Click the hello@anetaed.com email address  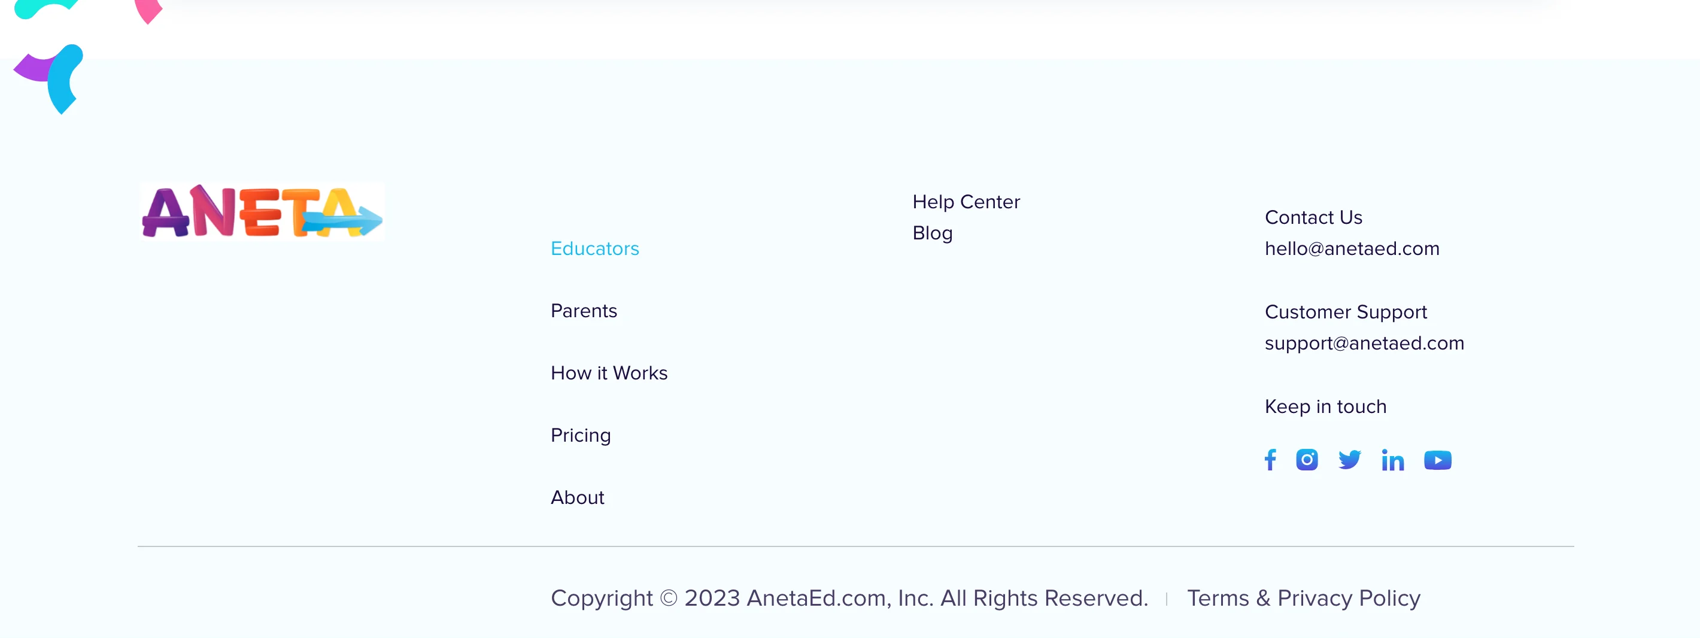point(1352,249)
